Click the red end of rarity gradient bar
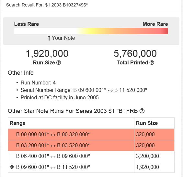 165,31
